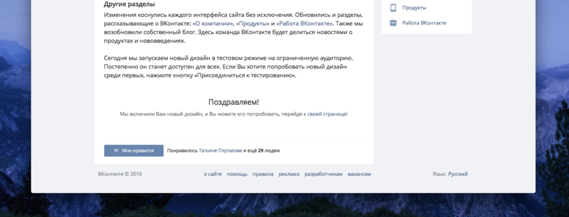Open the Работа ВКонтакте sidebar section
This screenshot has height=217, width=569.
click(x=424, y=23)
